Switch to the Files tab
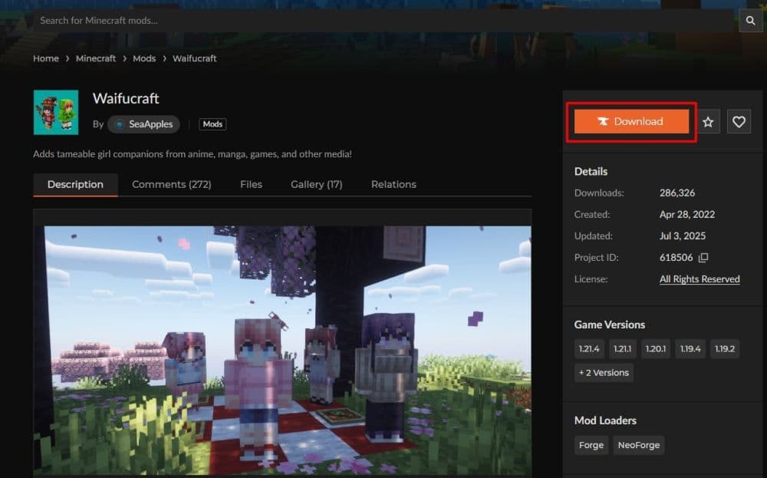Image resolution: width=767 pixels, height=478 pixels. 250,184
